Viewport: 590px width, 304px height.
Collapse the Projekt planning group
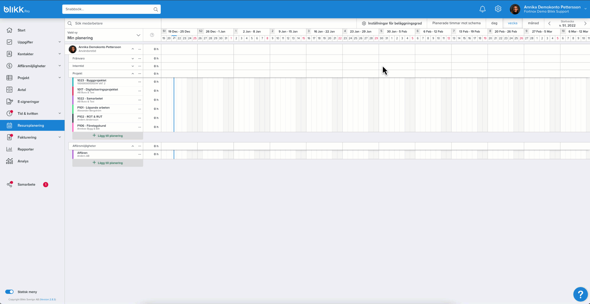[133, 74]
